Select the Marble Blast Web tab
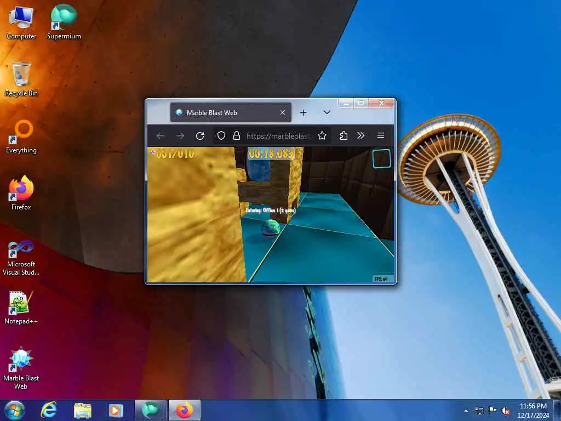Image resolution: width=561 pixels, height=421 pixels. tap(231, 112)
